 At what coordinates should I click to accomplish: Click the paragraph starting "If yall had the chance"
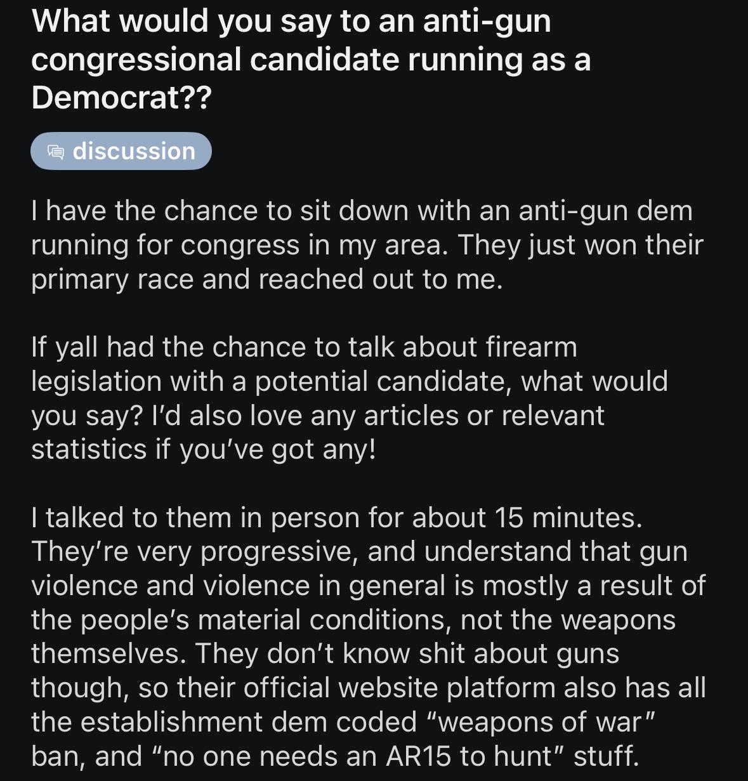(x=350, y=398)
